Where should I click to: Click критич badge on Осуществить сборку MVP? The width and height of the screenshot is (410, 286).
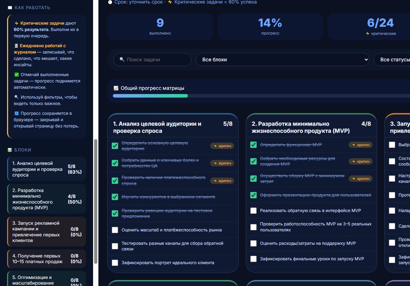(x=361, y=179)
